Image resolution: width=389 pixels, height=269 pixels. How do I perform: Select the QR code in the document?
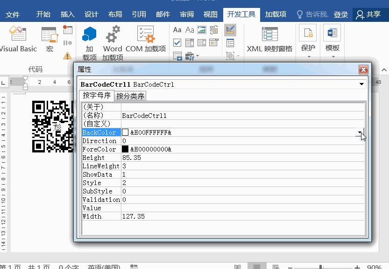coord(53,126)
